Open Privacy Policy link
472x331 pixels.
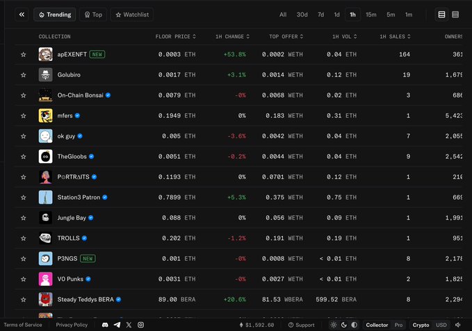[72, 325]
